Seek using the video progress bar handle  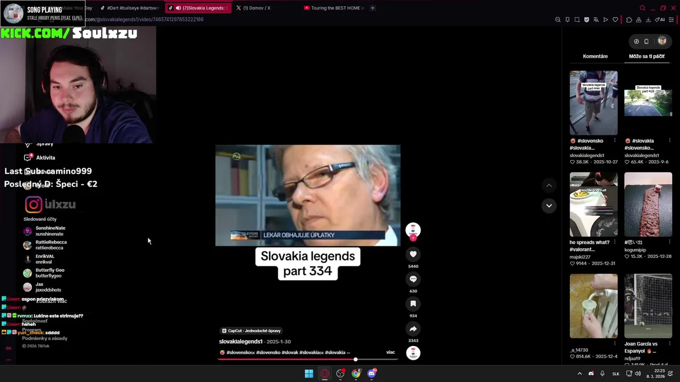coord(355,359)
